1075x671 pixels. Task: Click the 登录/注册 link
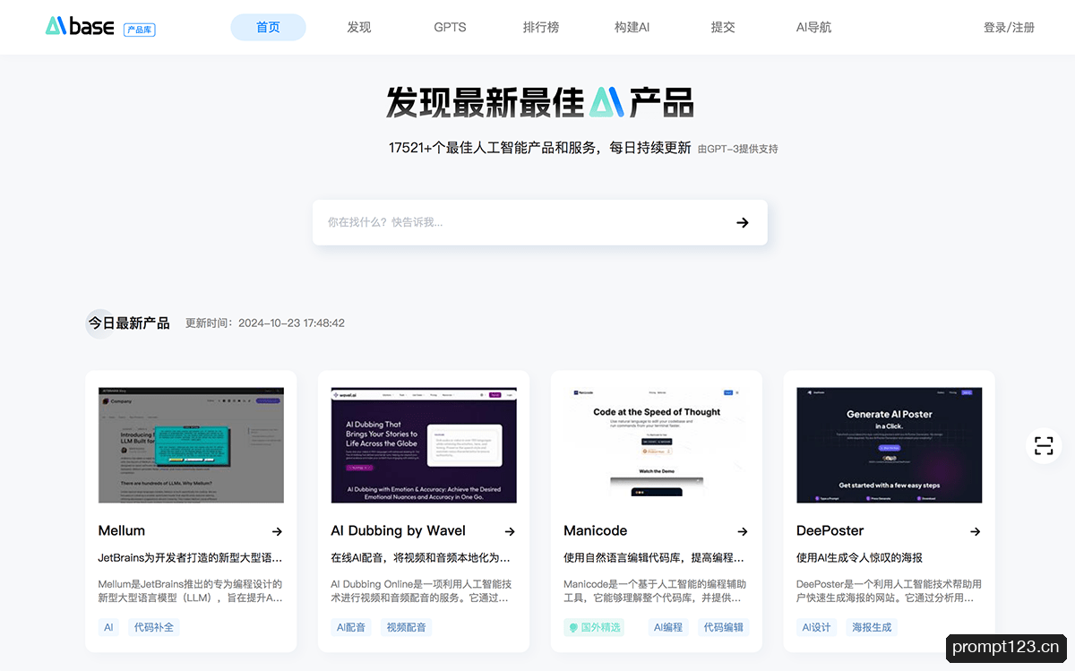point(1009,27)
